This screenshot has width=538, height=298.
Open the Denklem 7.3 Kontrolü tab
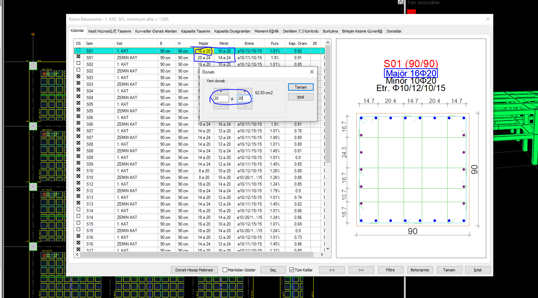point(301,31)
